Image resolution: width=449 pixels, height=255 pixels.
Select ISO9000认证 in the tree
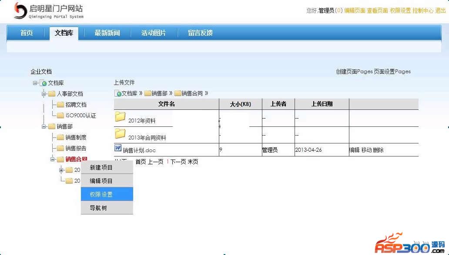click(81, 116)
